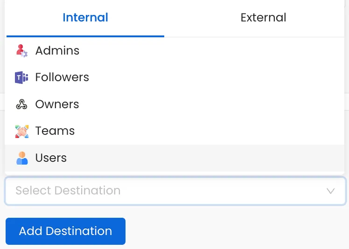Expand the Select Destination chevron arrow
349x249 pixels.
(331, 191)
